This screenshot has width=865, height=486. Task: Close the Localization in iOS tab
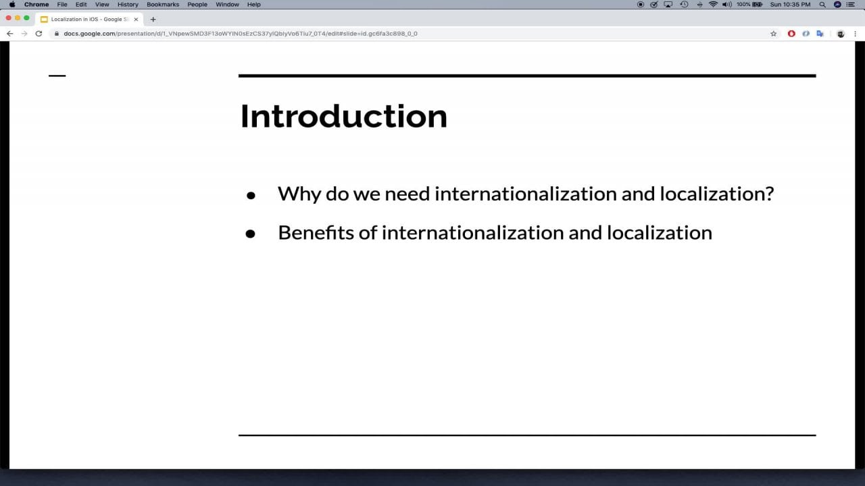tap(136, 20)
